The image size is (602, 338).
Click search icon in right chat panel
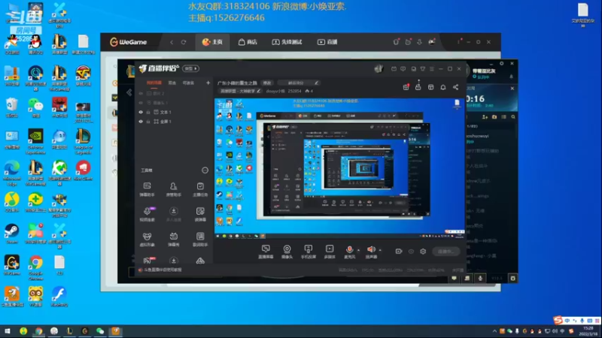513,117
